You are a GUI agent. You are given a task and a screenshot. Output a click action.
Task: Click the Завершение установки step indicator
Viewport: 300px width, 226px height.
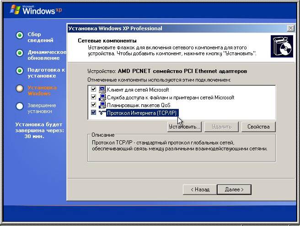pos(20,106)
